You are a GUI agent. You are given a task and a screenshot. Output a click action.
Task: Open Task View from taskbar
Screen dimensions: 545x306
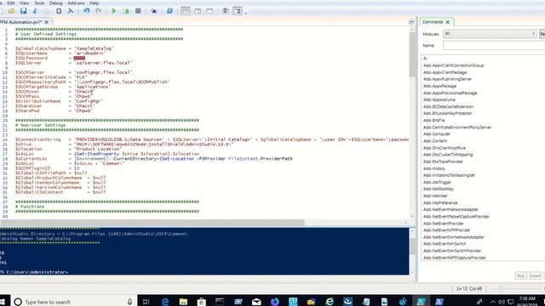point(146,302)
